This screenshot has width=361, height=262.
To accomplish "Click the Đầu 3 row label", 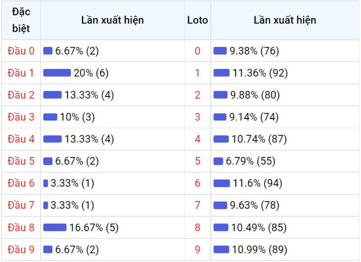I will 21,117.
